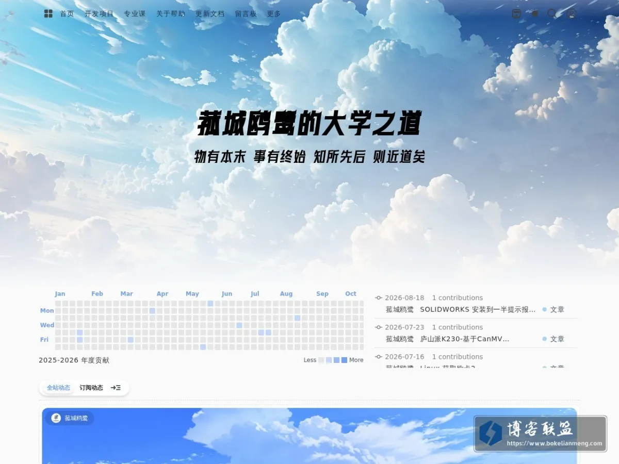Click the Aug month label on heatmap
The width and height of the screenshot is (619, 464).
pos(286,294)
